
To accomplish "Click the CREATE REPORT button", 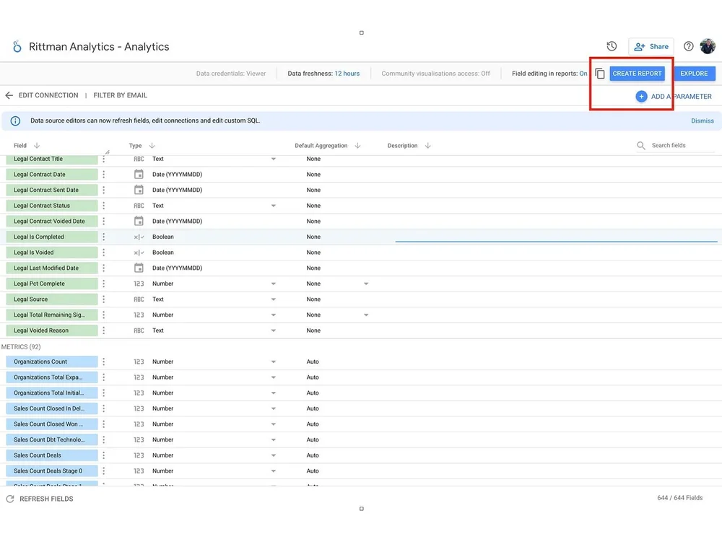I will pyautogui.click(x=637, y=73).
